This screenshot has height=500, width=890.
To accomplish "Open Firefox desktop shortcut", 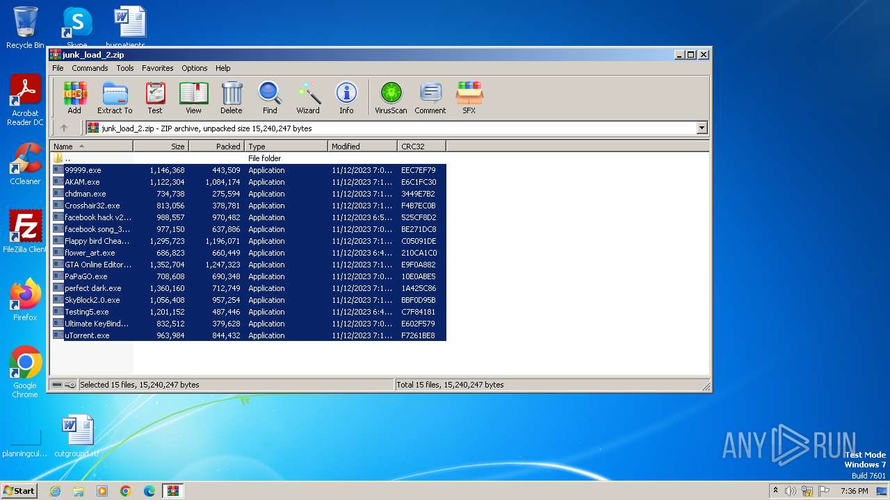I will coord(25,299).
